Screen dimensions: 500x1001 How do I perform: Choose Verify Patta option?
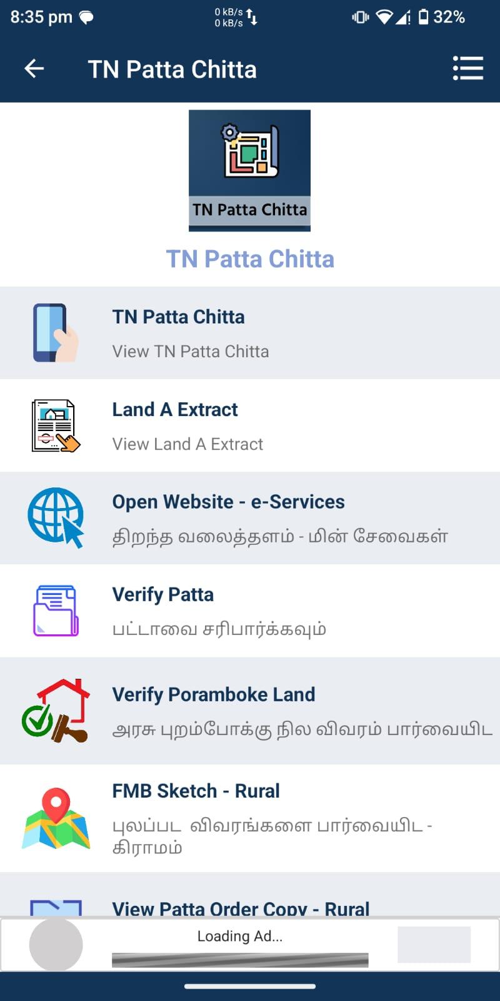coord(250,611)
